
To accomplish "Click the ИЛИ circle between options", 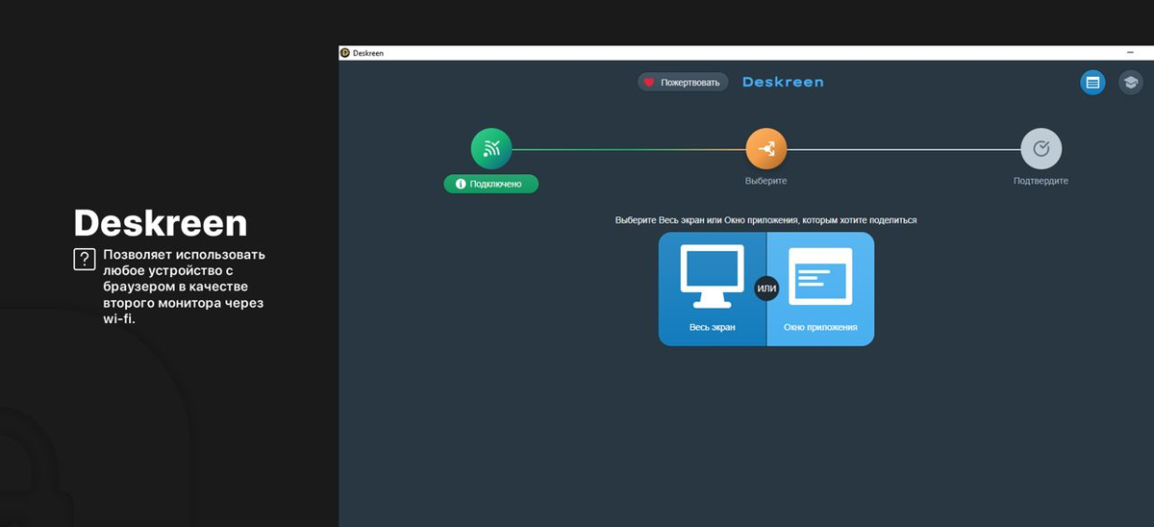I will click(x=766, y=289).
